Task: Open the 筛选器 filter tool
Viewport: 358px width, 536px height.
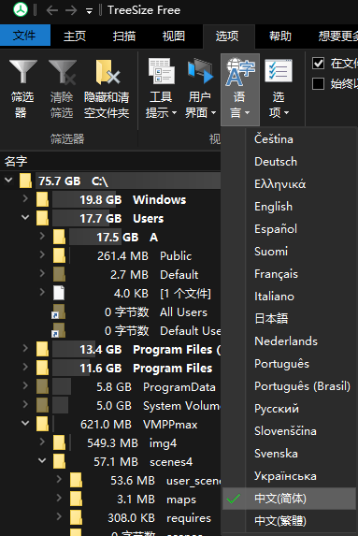Action: coord(22,89)
